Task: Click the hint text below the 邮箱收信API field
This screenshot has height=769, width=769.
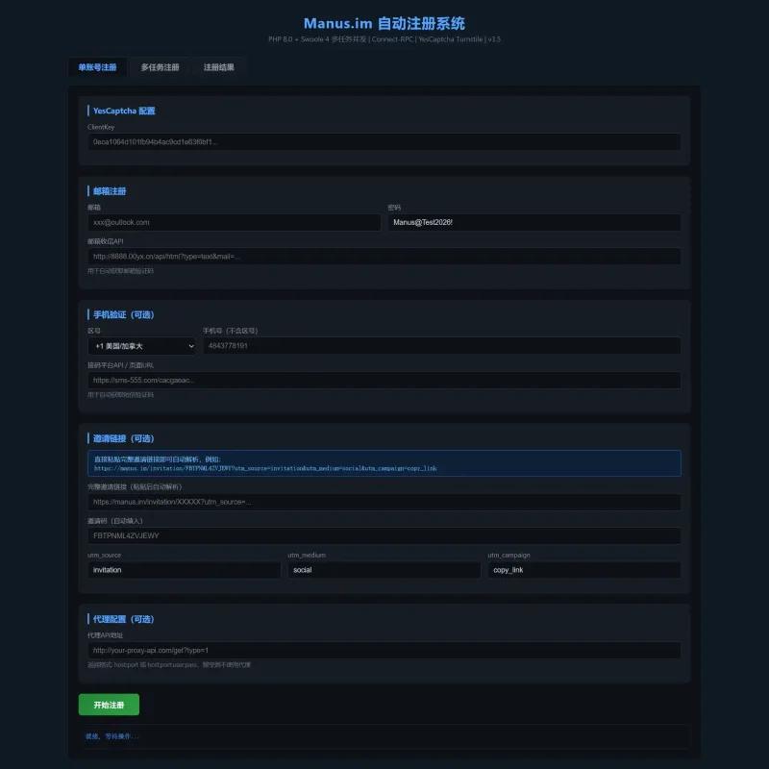Action: (x=120, y=271)
